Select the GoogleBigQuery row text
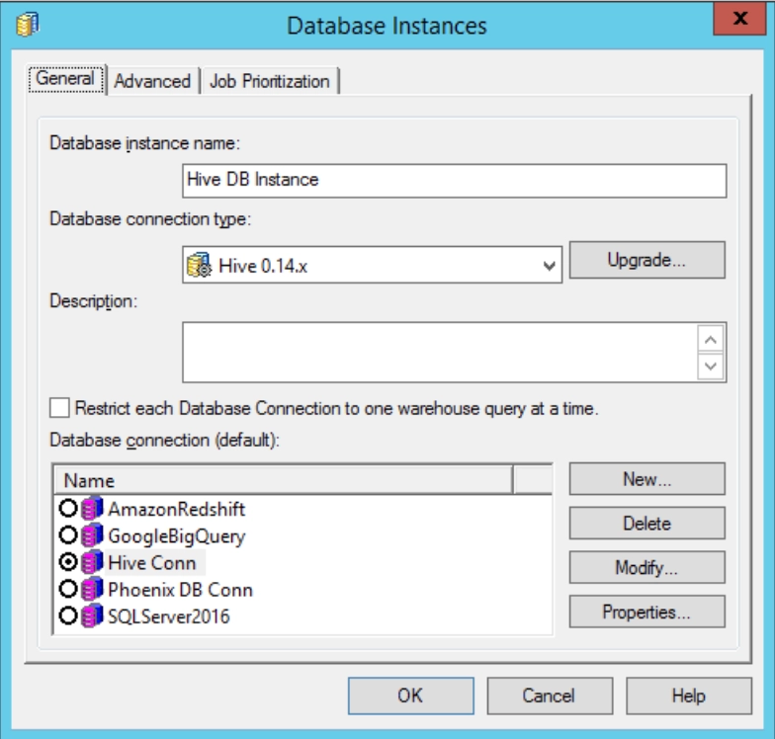This screenshot has width=775, height=739. click(176, 536)
